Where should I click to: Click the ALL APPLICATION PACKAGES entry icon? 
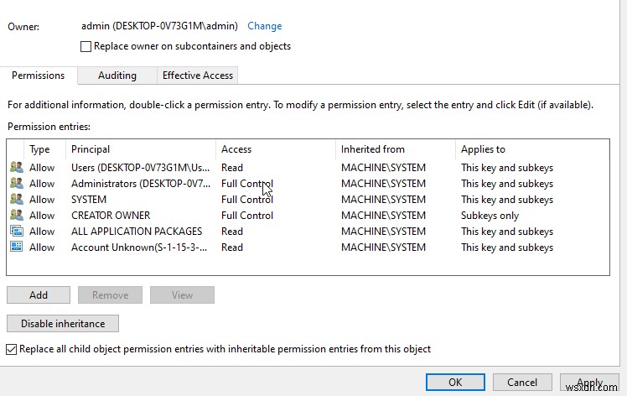click(17, 232)
